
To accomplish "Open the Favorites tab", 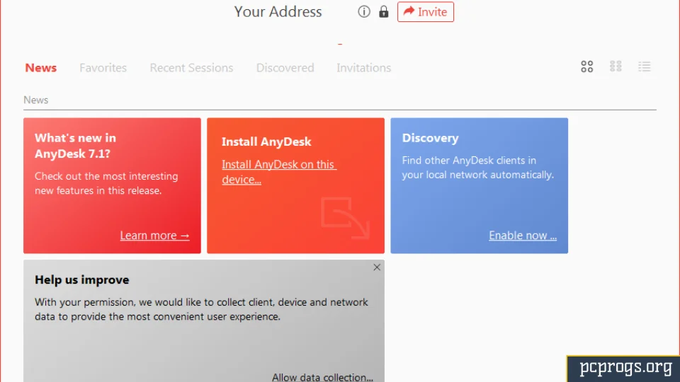I will [x=103, y=68].
